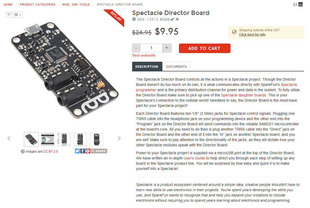The width and height of the screenshot is (310, 208).
Task: Click the heart wishlist icon
Action: [x=9, y=14]
